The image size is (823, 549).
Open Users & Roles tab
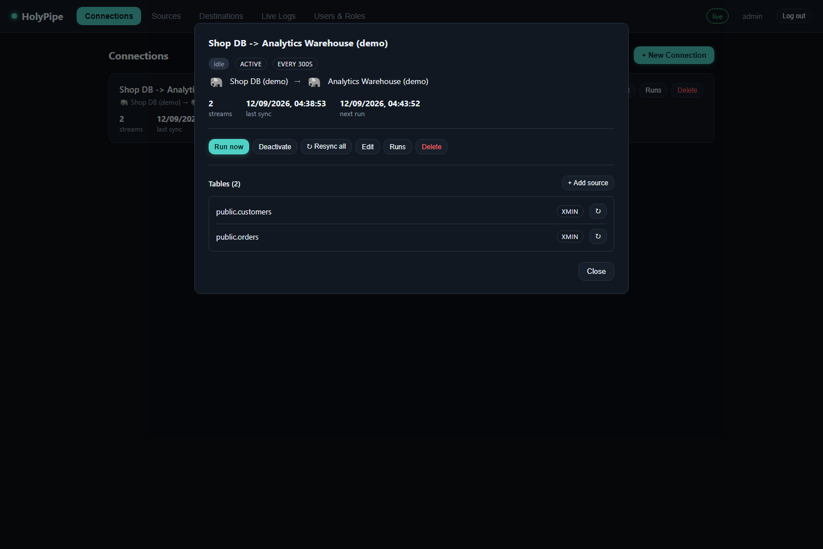click(339, 16)
